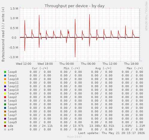Select the loop13 legend label
Viewport: 149px width, 140px height.
click(13, 90)
